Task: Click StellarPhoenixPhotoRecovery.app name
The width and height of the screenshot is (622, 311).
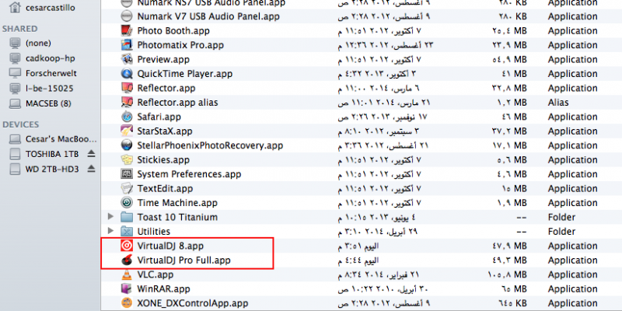Action: (210, 145)
